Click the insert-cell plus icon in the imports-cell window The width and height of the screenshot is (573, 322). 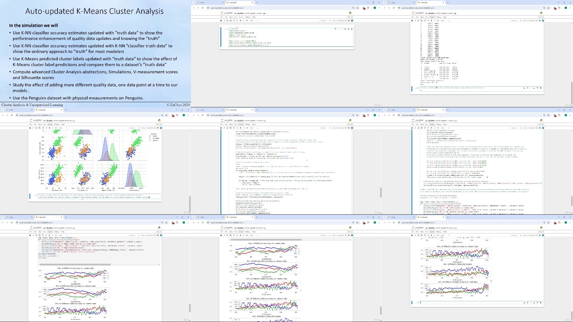pyautogui.click(x=224, y=20)
